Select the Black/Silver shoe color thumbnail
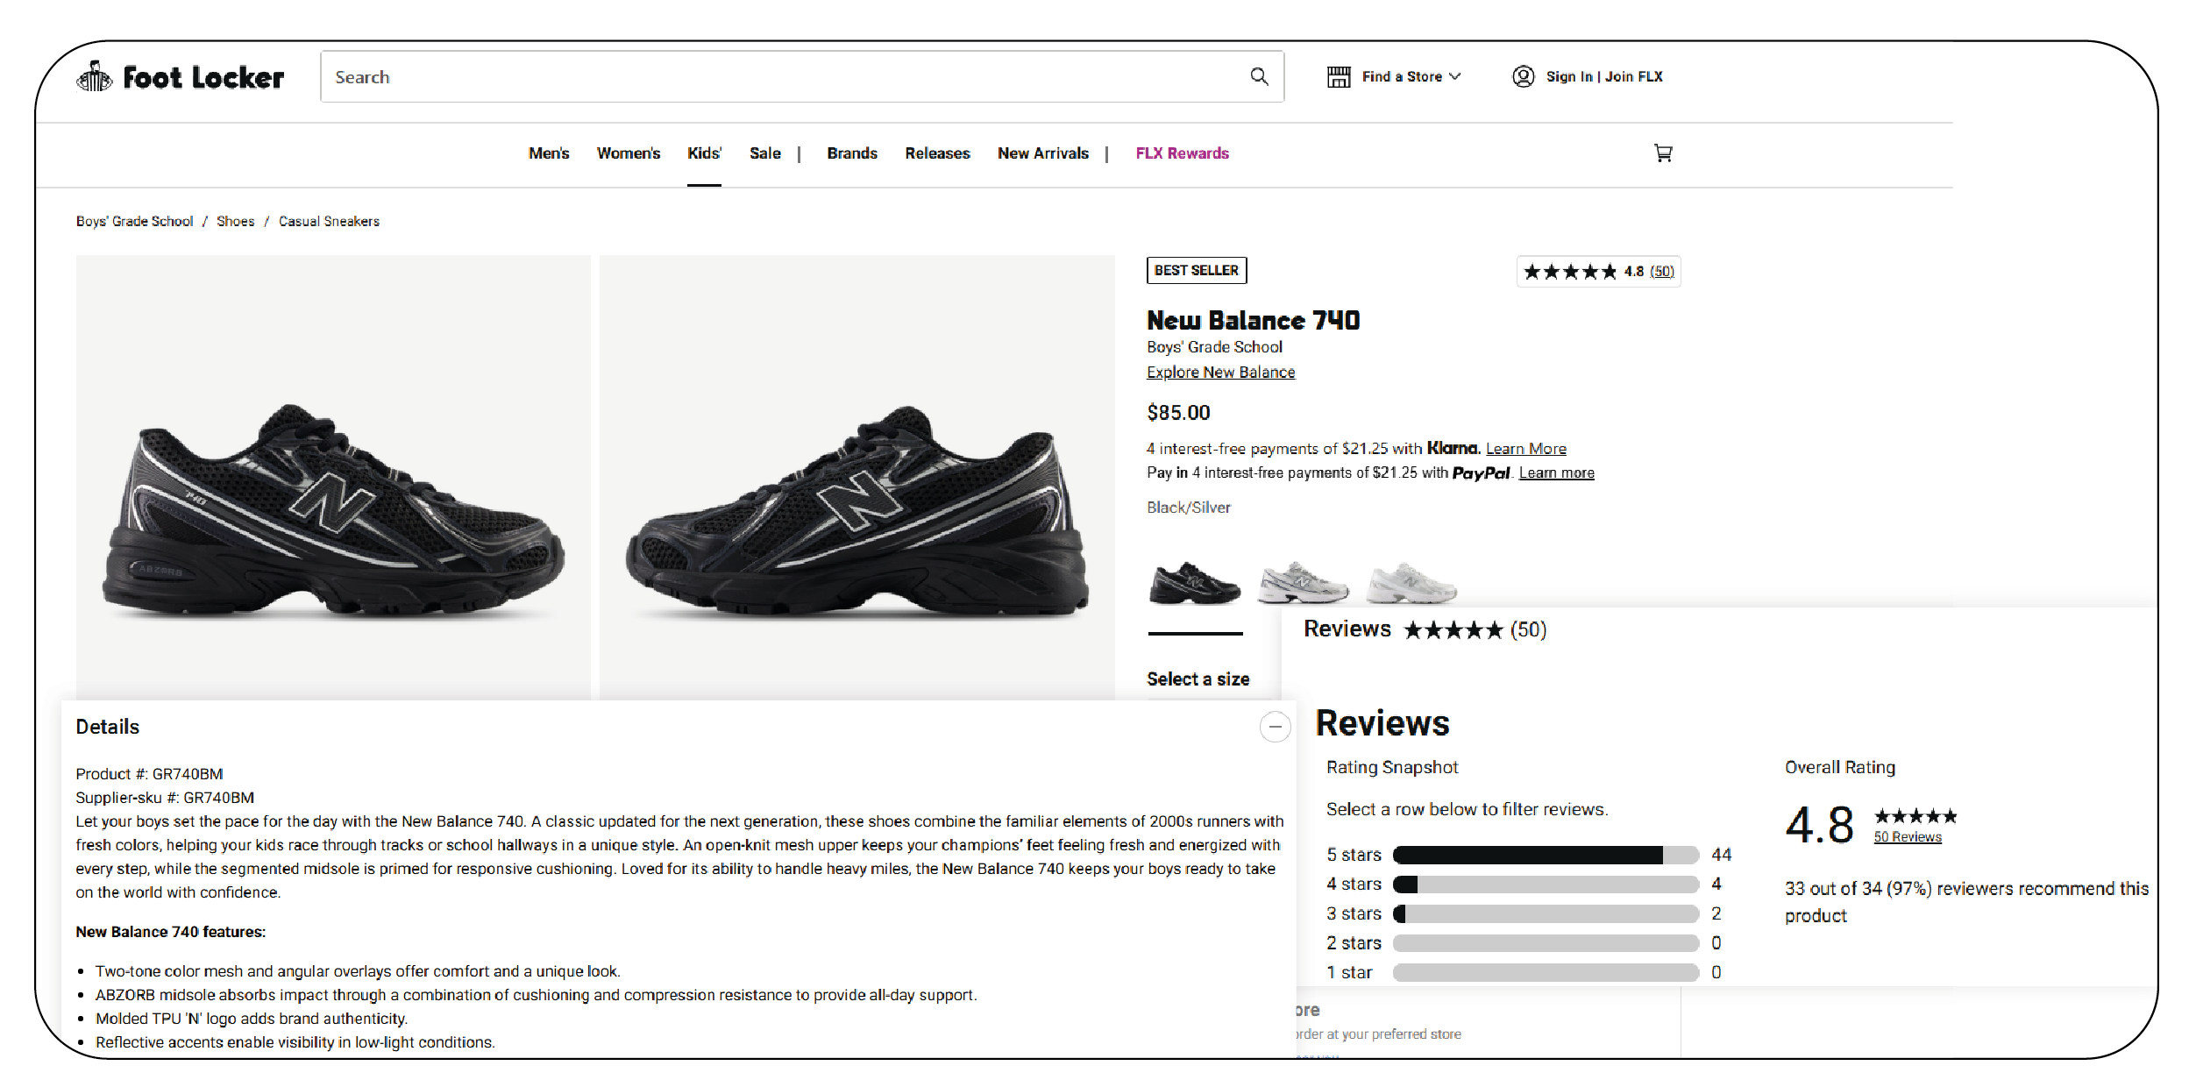Viewport: 2189px width, 1087px height. click(x=1195, y=583)
